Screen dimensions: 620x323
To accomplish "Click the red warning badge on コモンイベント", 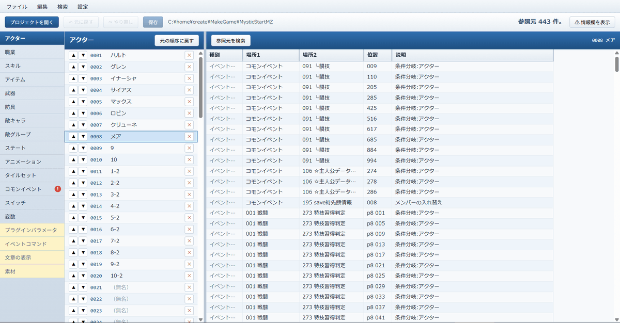I will coord(58,189).
